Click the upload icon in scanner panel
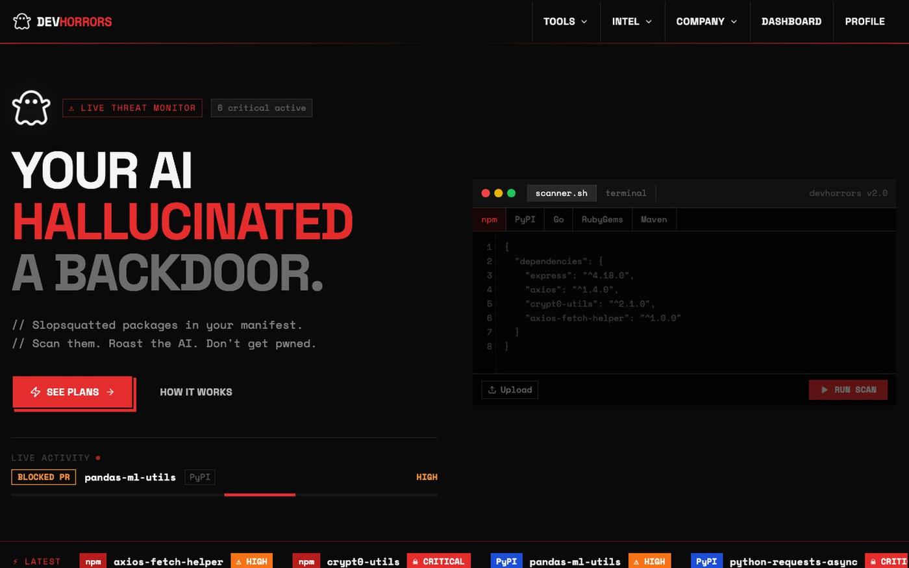 pyautogui.click(x=492, y=389)
